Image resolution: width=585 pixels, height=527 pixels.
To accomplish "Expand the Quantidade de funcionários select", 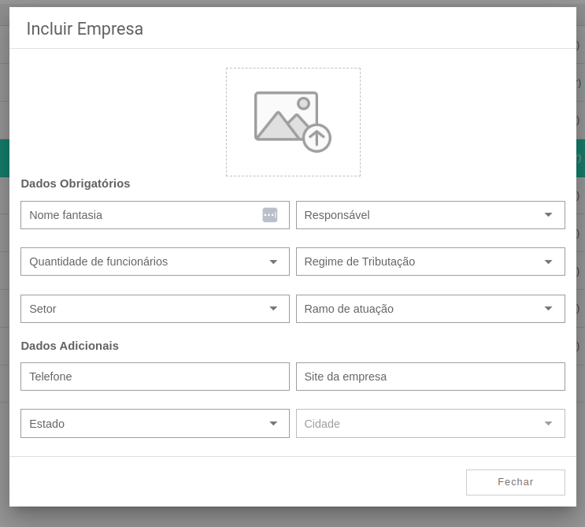I will [x=155, y=262].
